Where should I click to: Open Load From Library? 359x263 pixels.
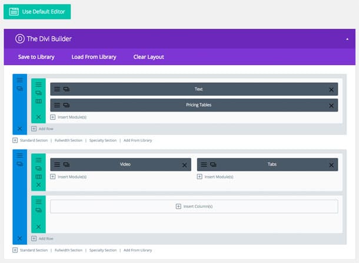(94, 57)
